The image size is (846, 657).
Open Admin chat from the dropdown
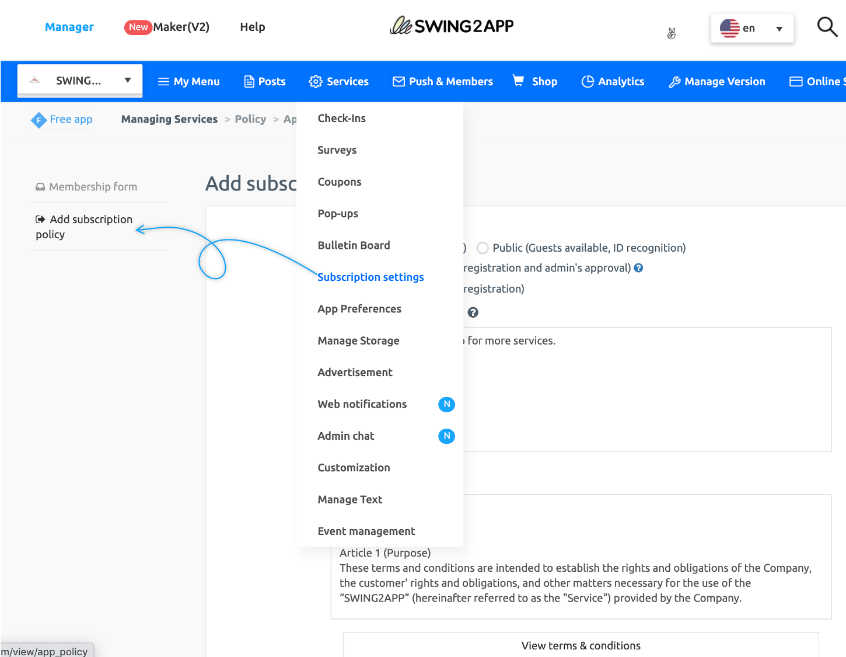click(346, 436)
